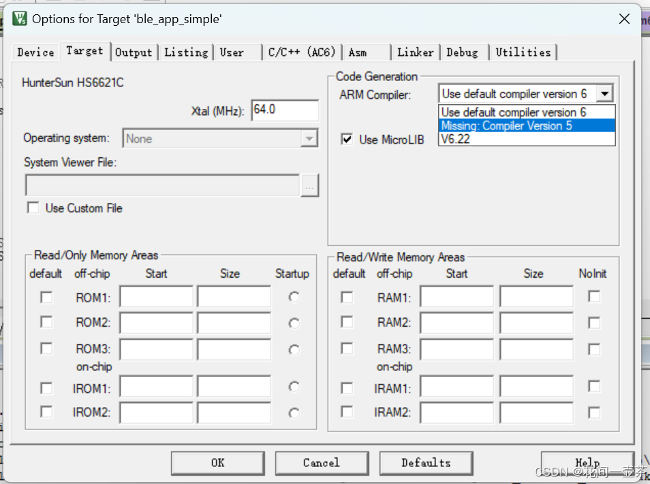Pick the V6.22 compiler option
Image resolution: width=650 pixels, height=484 pixels.
pos(527,139)
